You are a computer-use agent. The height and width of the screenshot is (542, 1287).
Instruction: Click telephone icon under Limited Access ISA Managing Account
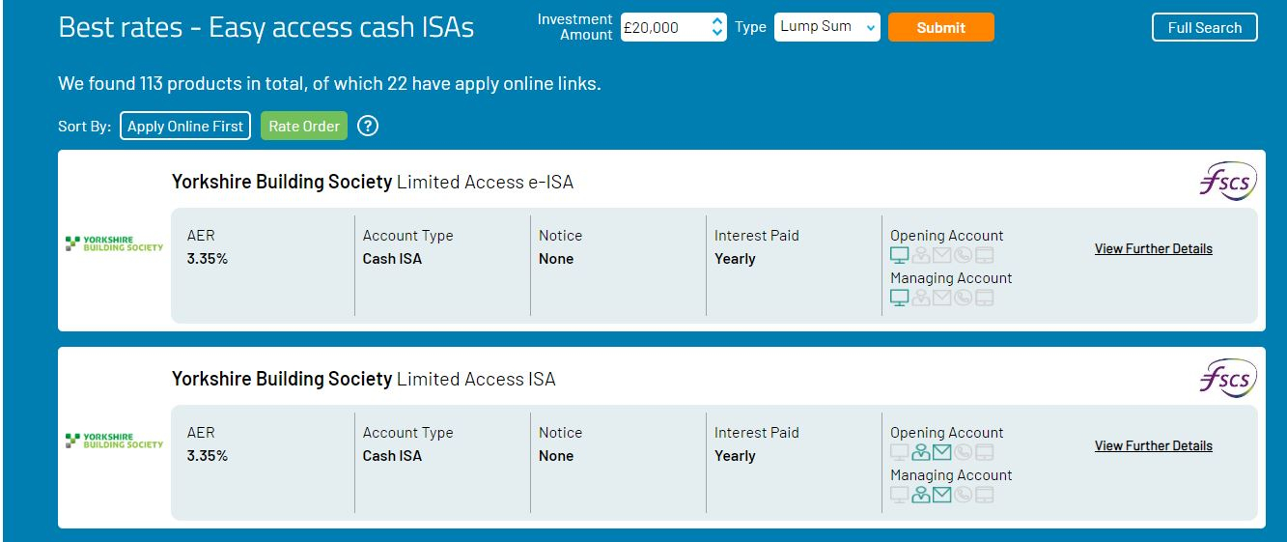pos(963,495)
